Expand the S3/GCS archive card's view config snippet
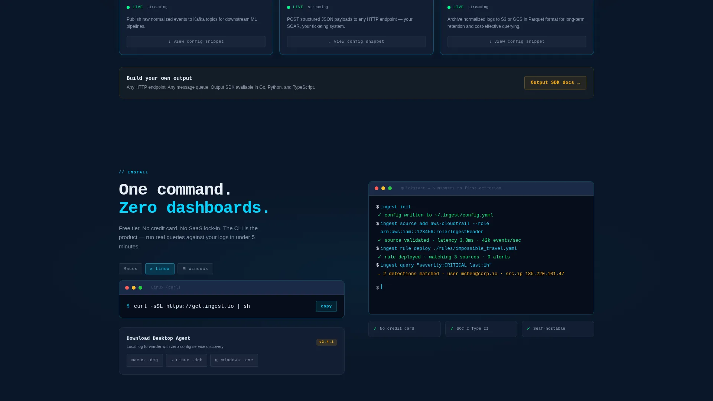 [x=517, y=42]
